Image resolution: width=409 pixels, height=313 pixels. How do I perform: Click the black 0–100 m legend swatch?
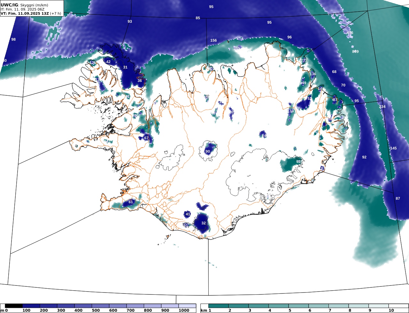(x=14, y=306)
